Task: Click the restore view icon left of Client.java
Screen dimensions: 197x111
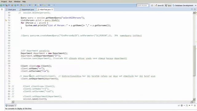Action: coord(2,10)
